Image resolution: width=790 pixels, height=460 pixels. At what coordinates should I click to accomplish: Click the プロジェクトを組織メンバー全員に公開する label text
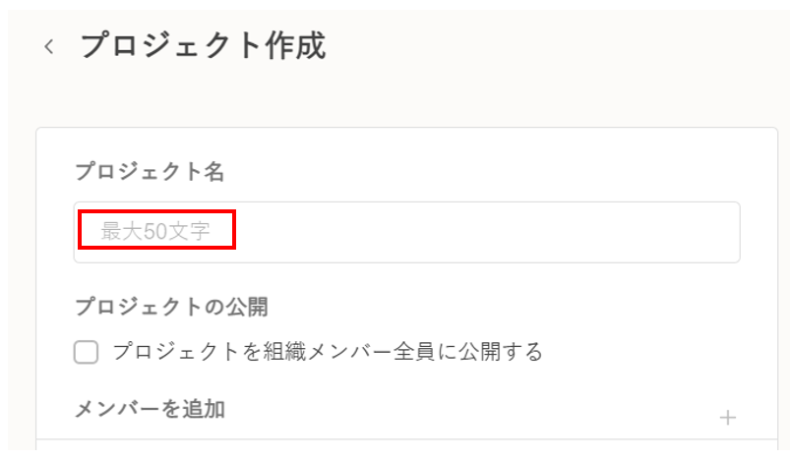(328, 352)
